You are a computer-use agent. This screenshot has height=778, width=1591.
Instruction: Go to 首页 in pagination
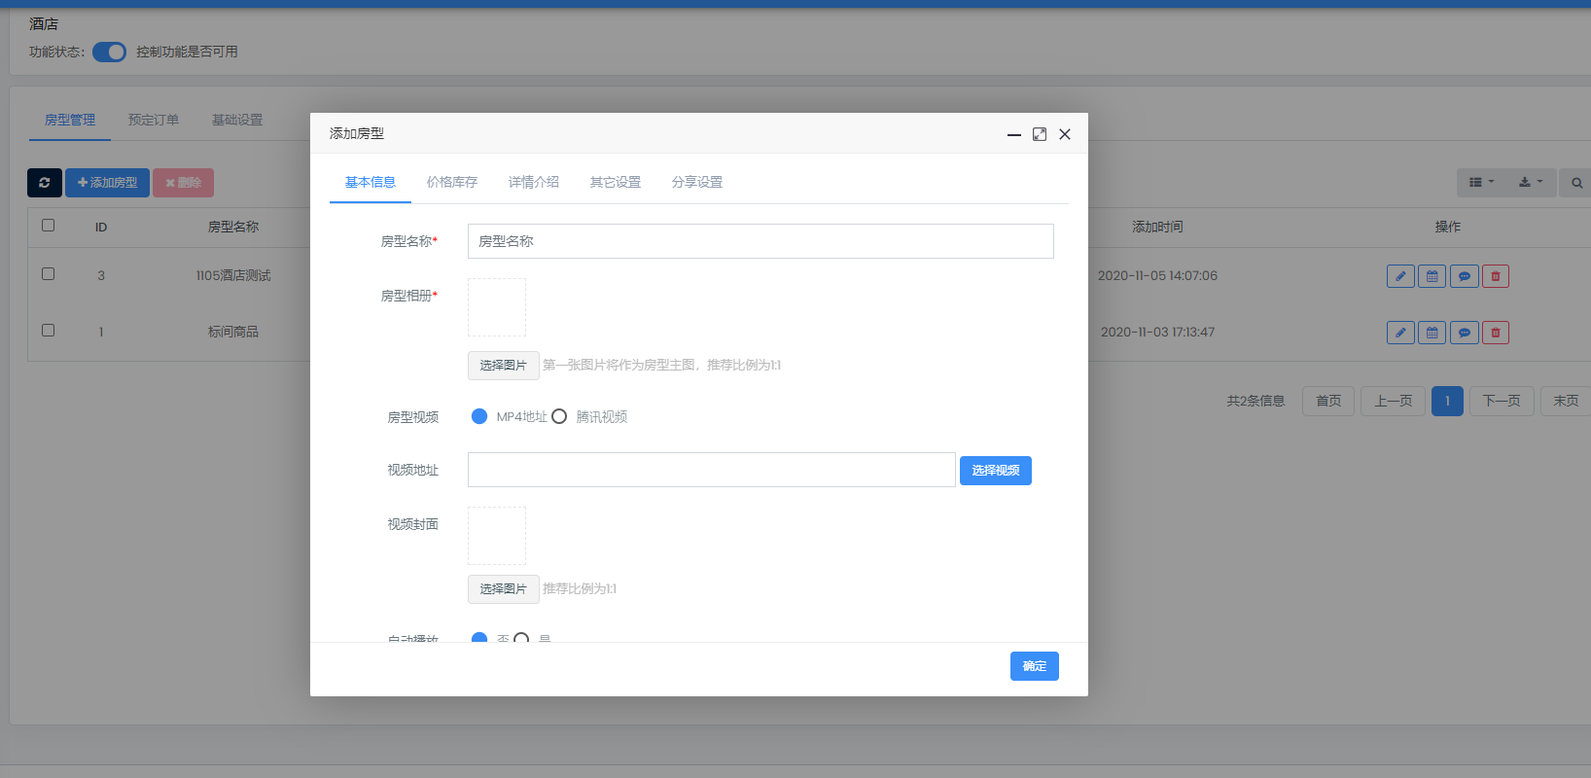coord(1328,401)
